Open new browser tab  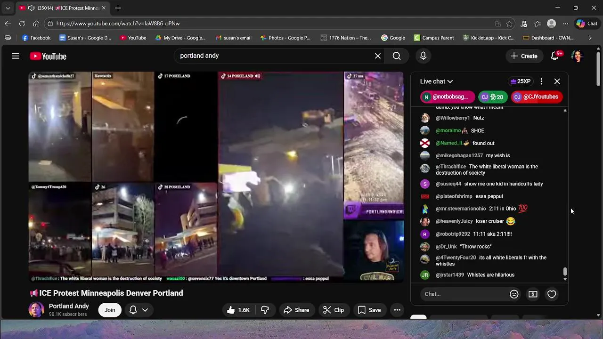pos(118,8)
